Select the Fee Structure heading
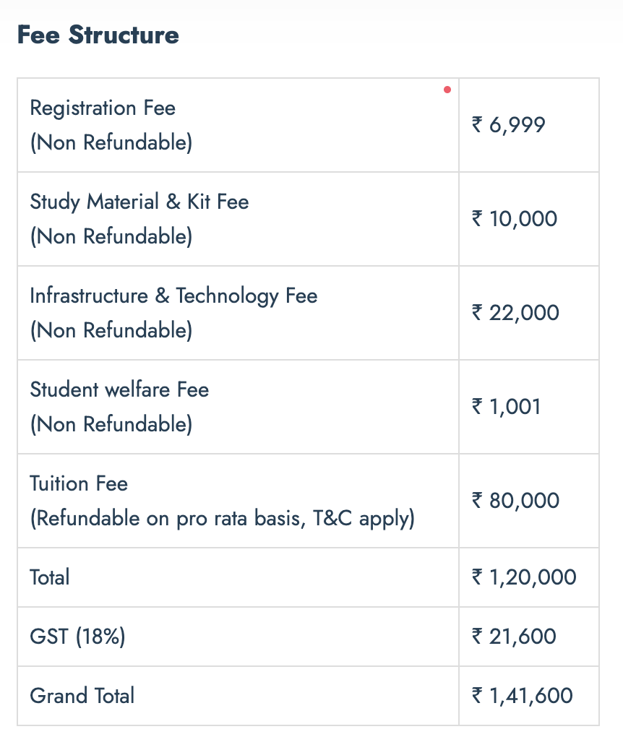Image resolution: width=623 pixels, height=750 pixels. pyautogui.click(x=98, y=35)
